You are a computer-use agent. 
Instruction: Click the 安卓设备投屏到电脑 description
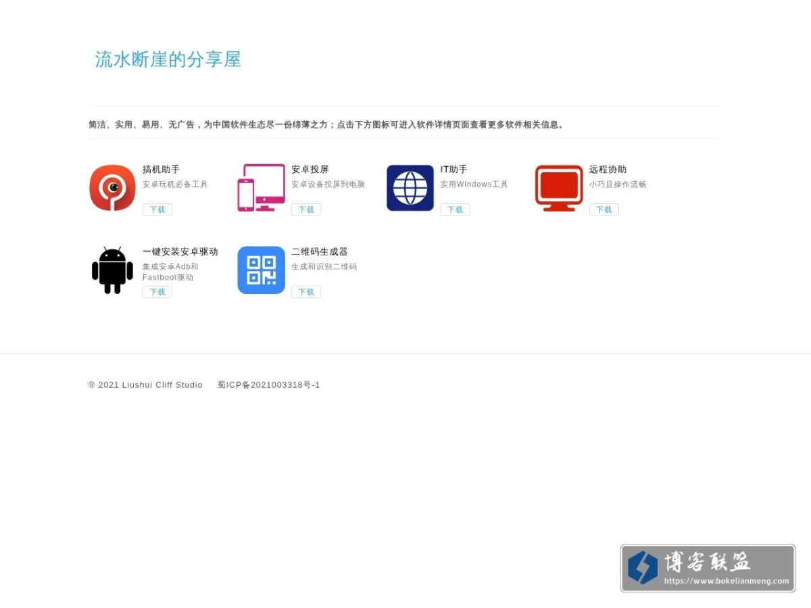point(328,184)
